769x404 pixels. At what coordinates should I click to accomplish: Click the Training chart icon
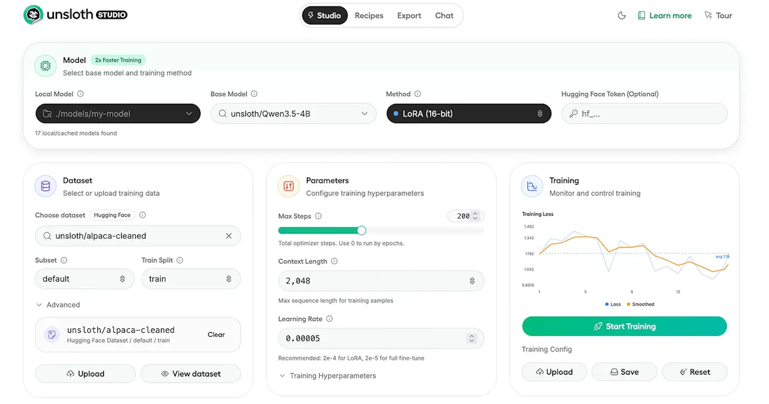[x=532, y=186]
